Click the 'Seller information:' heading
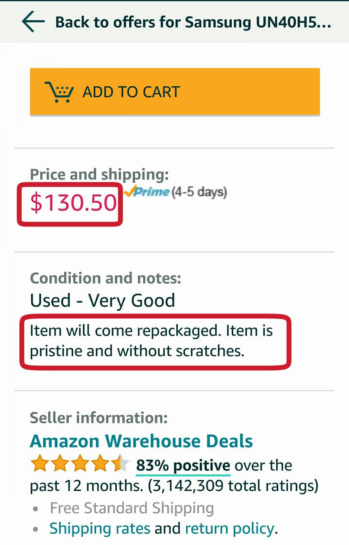Screen dimensions: 349x545 [x=99, y=418]
